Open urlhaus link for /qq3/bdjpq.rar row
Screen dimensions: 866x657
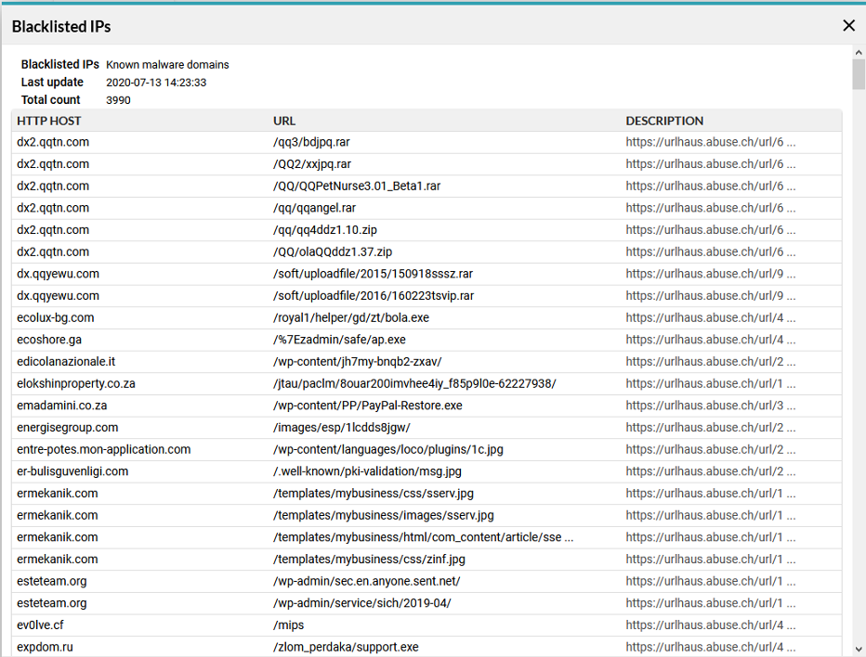(x=710, y=142)
